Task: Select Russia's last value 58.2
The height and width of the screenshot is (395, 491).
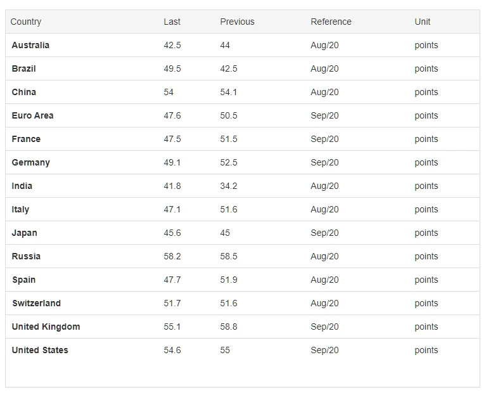Action: [x=172, y=256]
